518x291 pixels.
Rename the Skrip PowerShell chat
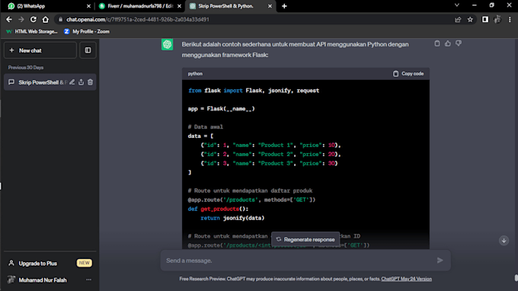[x=72, y=82]
